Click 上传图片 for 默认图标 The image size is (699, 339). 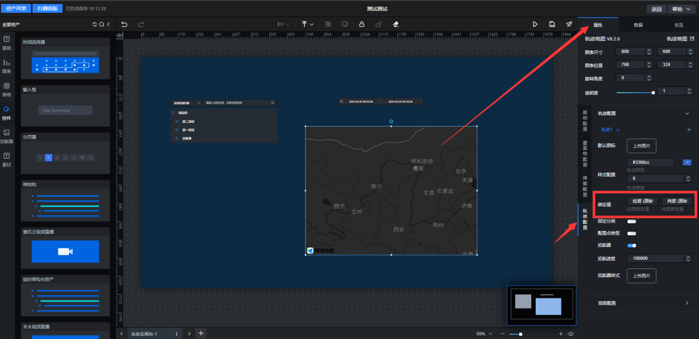point(641,146)
